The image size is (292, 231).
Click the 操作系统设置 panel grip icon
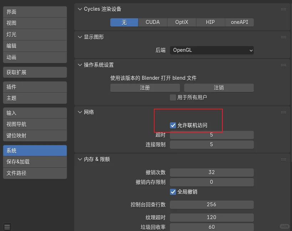pyautogui.click(x=283, y=65)
